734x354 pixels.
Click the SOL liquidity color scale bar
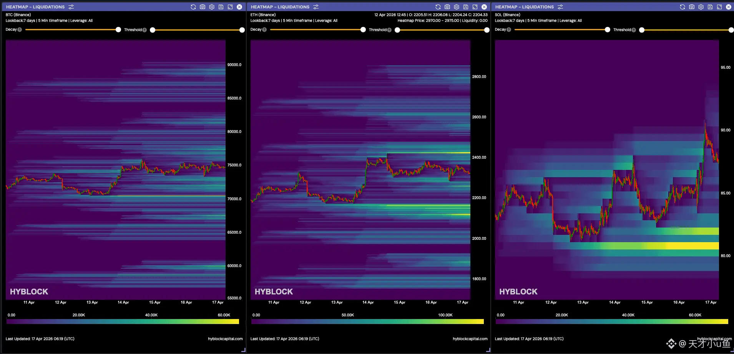pos(612,321)
